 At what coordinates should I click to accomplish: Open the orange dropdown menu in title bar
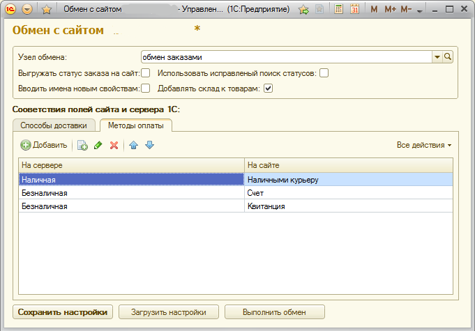(x=27, y=9)
